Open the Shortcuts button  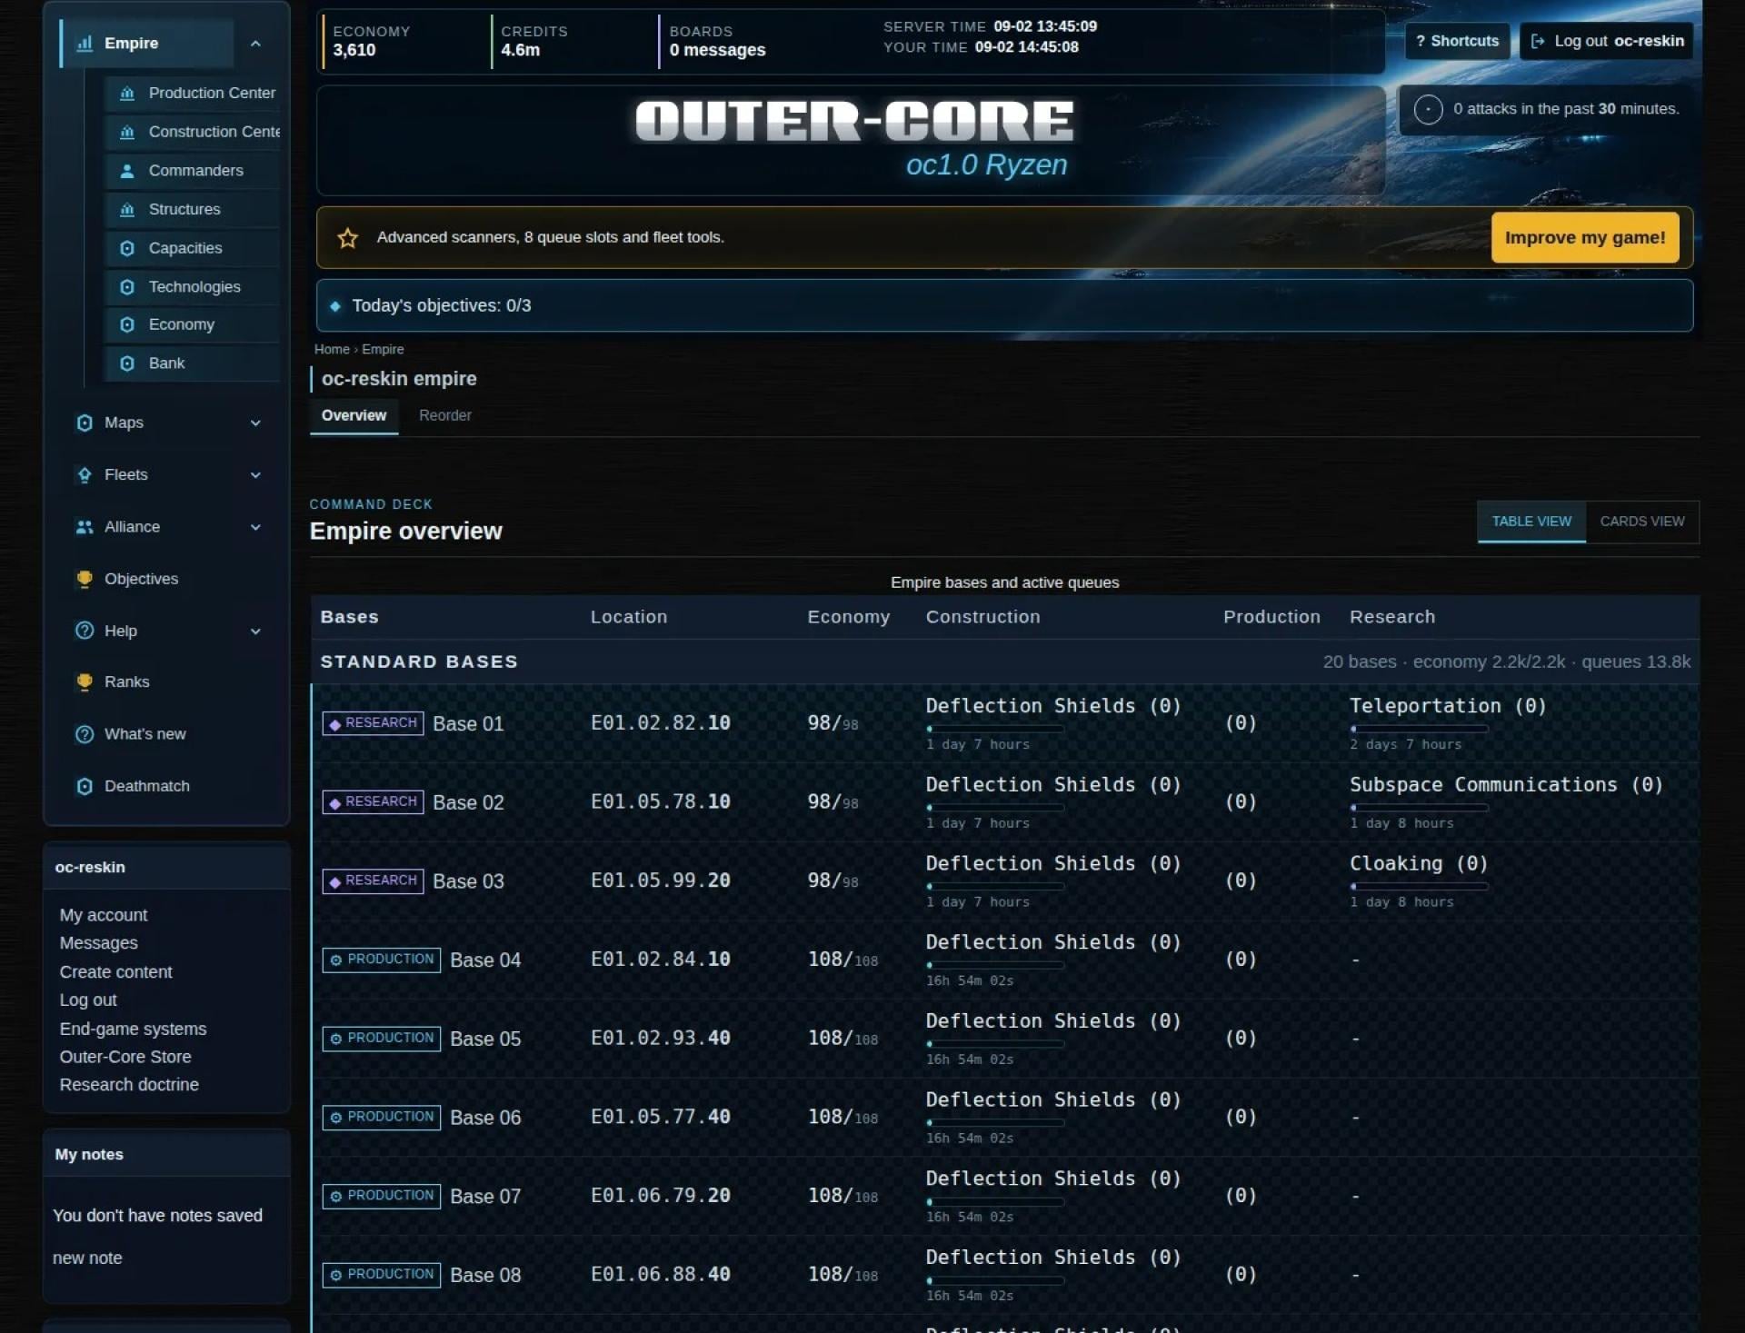click(x=1457, y=41)
